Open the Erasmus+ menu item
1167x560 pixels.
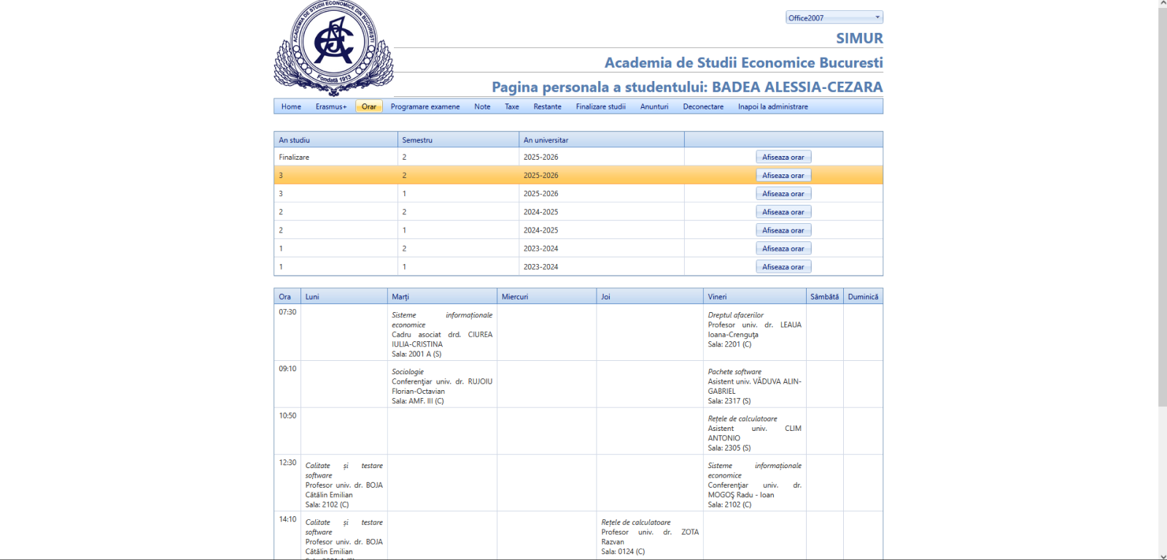[331, 106]
